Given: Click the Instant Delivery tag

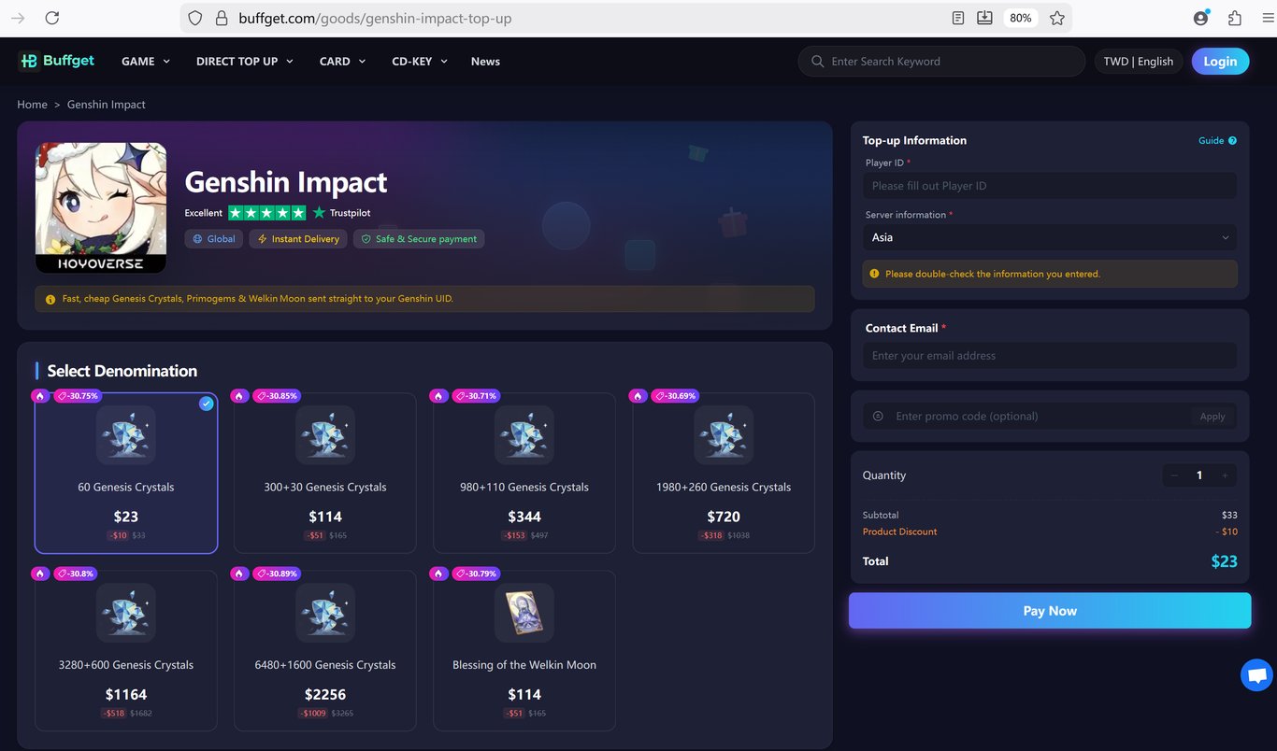Looking at the screenshot, I should pyautogui.click(x=298, y=239).
